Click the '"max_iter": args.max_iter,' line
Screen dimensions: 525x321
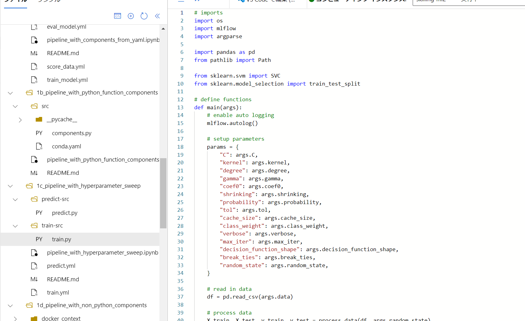261,242
